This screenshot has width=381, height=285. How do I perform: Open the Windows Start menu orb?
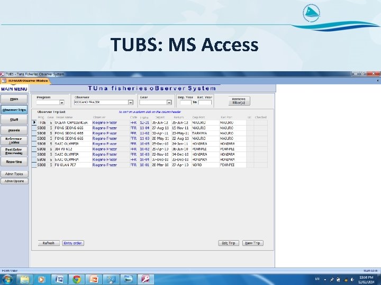(7, 279)
